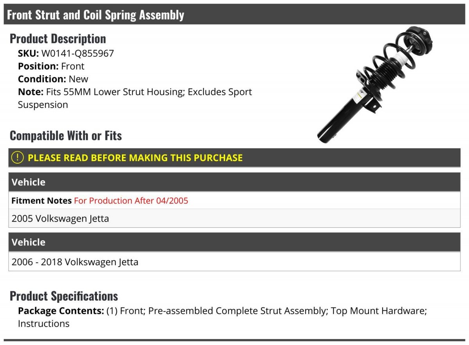Click the Product Specifications heading
Viewport: 469px width, 345px height.
[x=64, y=296]
